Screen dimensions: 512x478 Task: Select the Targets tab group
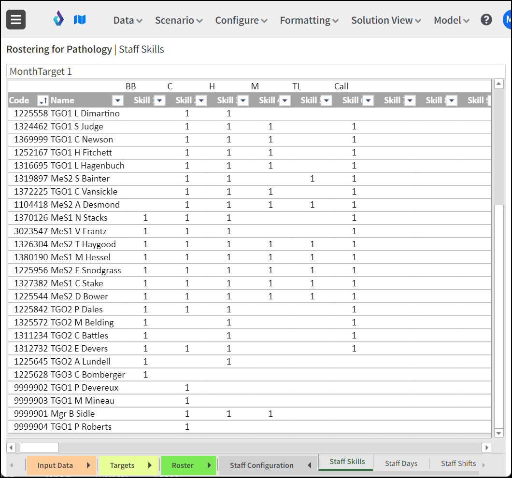point(122,465)
